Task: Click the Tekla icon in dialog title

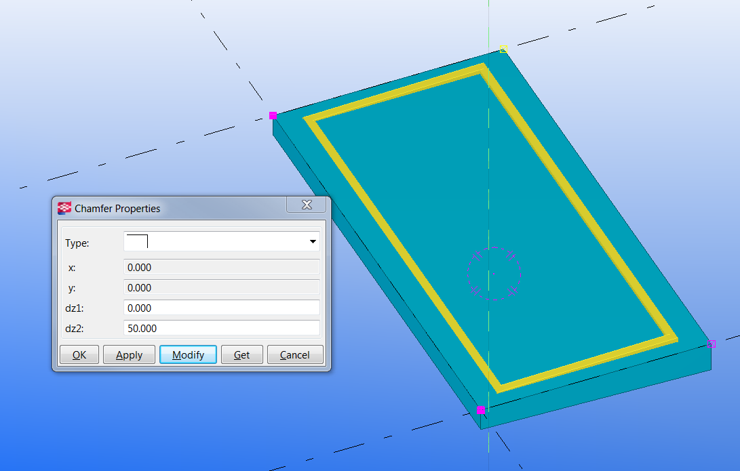Action: point(64,208)
